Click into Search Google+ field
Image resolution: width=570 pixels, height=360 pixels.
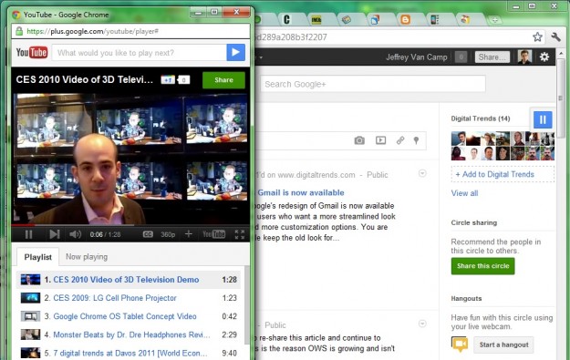pyautogui.click(x=373, y=84)
